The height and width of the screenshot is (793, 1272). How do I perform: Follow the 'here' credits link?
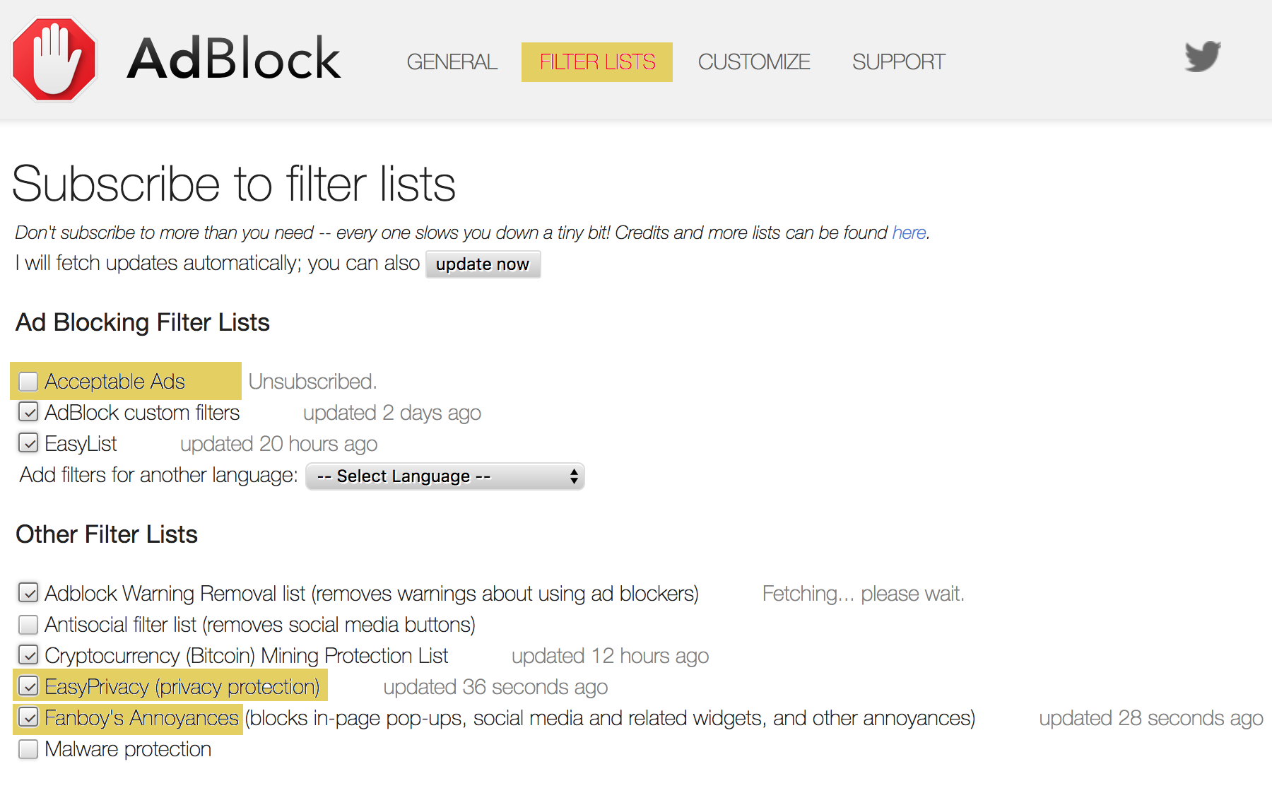(908, 233)
